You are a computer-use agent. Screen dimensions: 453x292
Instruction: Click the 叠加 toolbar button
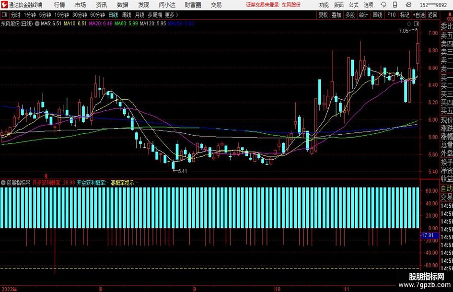coord(337,15)
